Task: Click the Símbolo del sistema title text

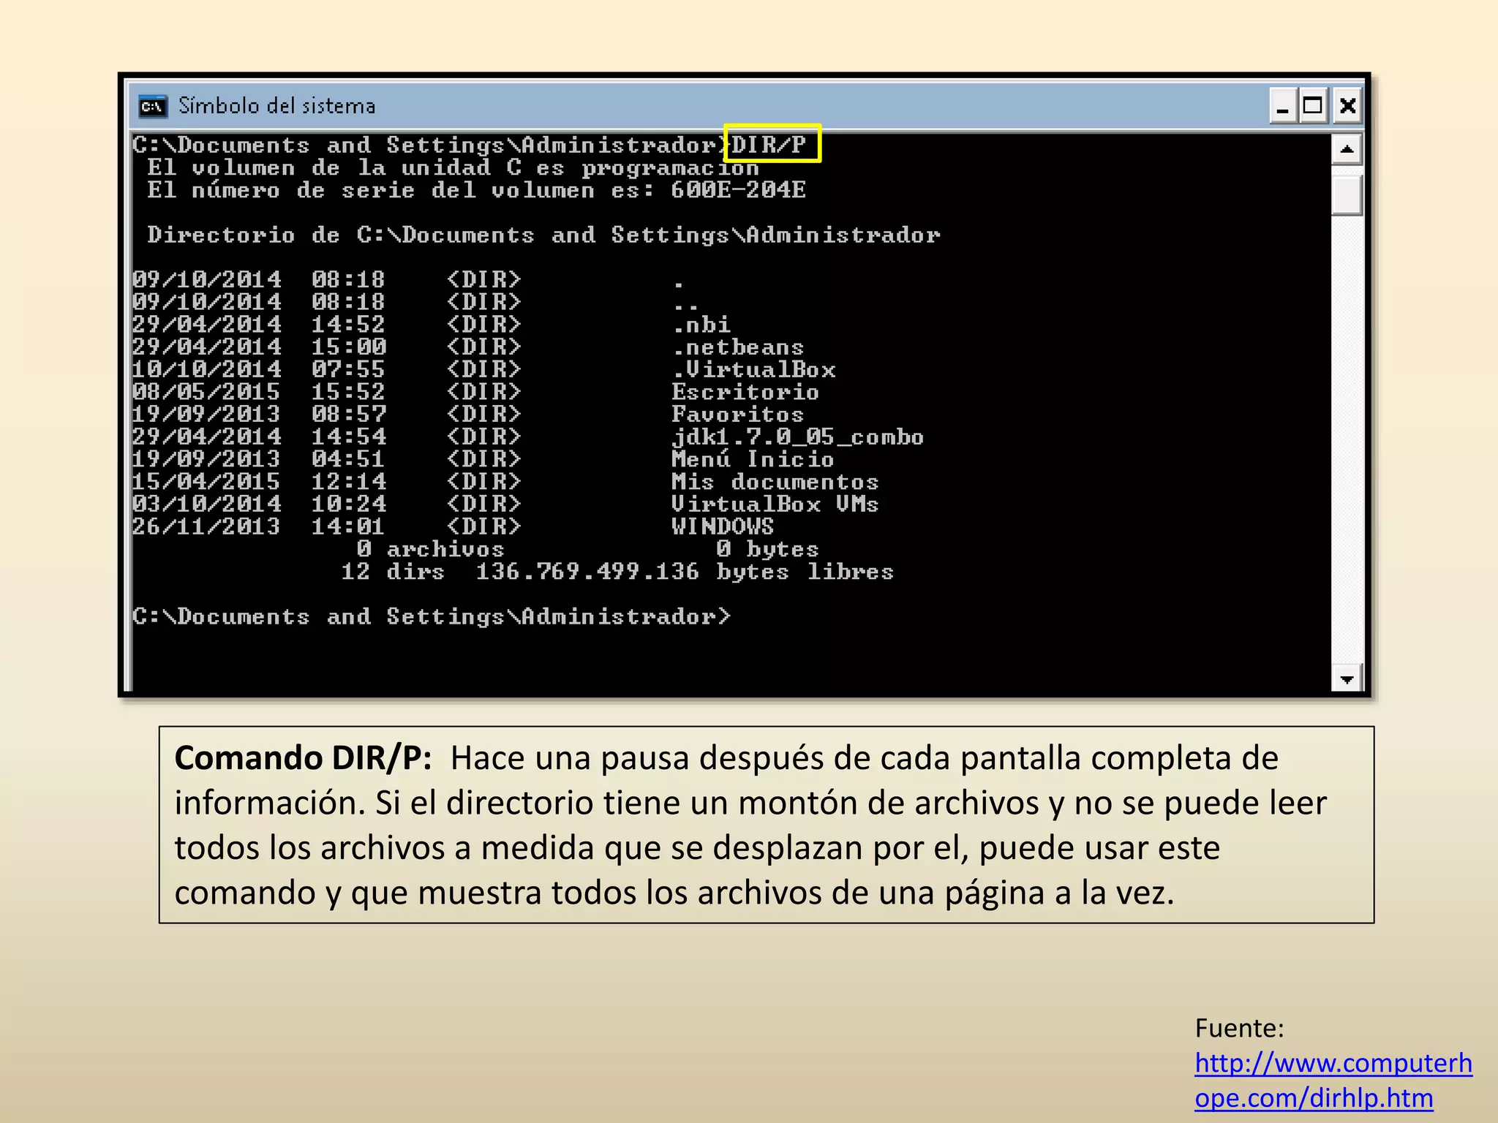Action: point(276,107)
